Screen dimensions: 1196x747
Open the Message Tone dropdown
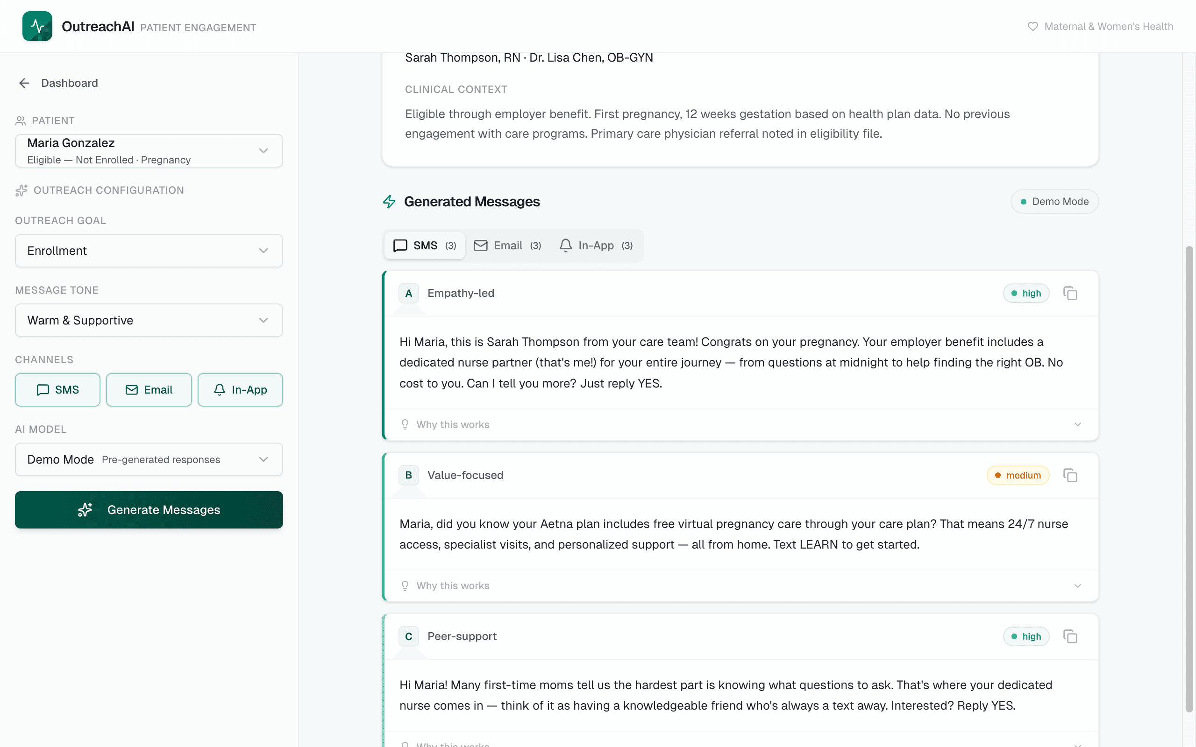tap(148, 320)
